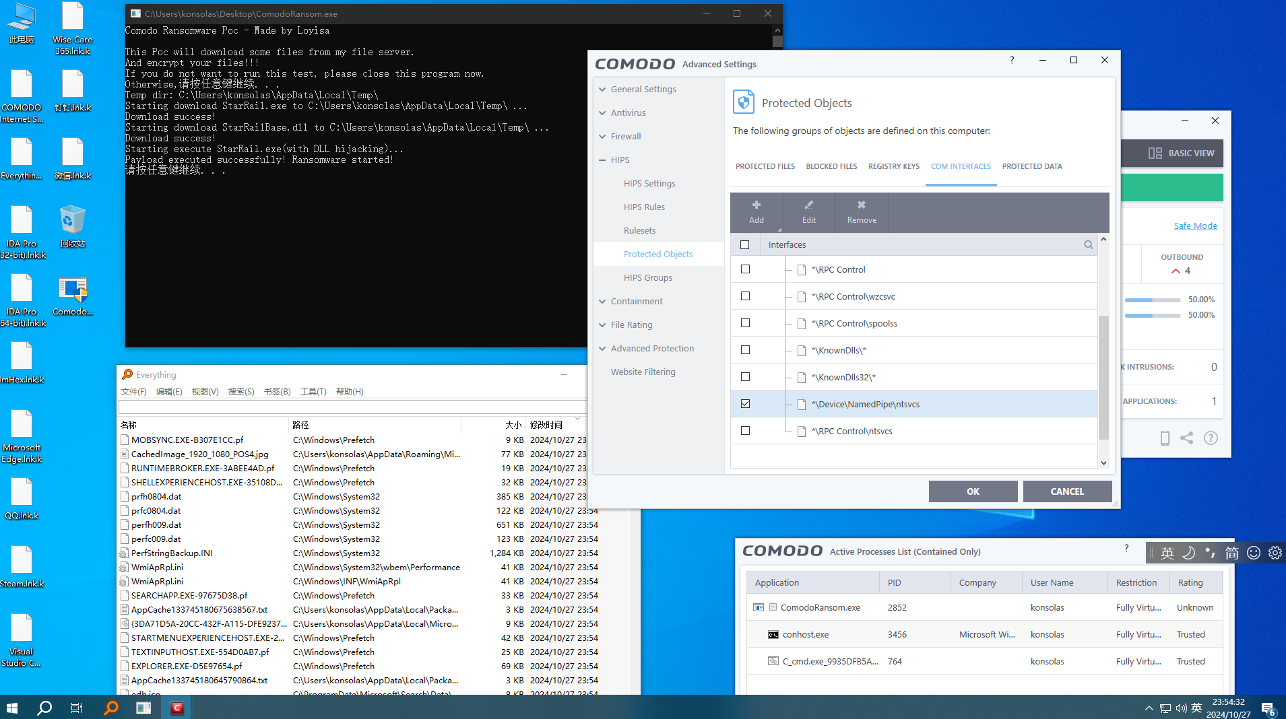Open the taskbar search icon
Screen dimensions: 1286x719
44,708
